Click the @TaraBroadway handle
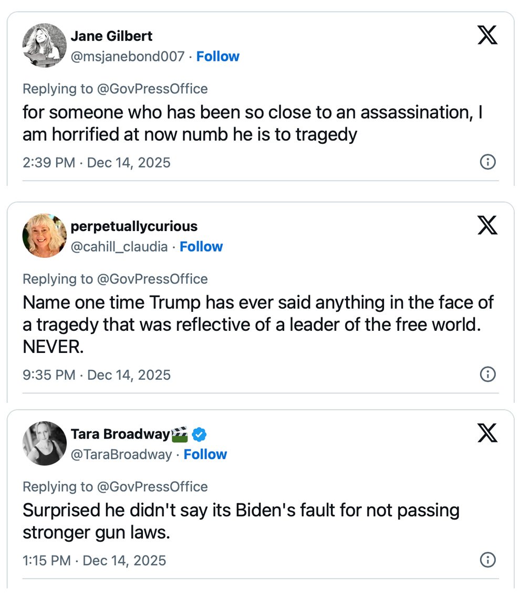This screenshot has height=596, width=520. (x=121, y=454)
